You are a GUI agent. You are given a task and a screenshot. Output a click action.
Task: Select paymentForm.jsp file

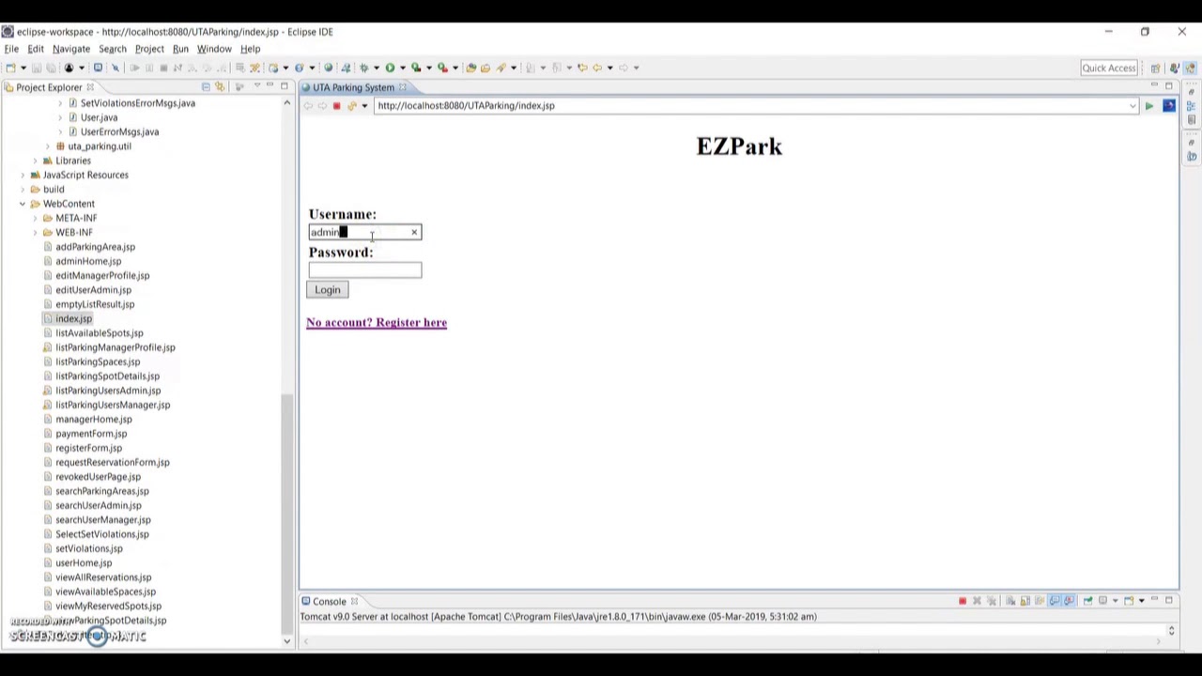(91, 434)
